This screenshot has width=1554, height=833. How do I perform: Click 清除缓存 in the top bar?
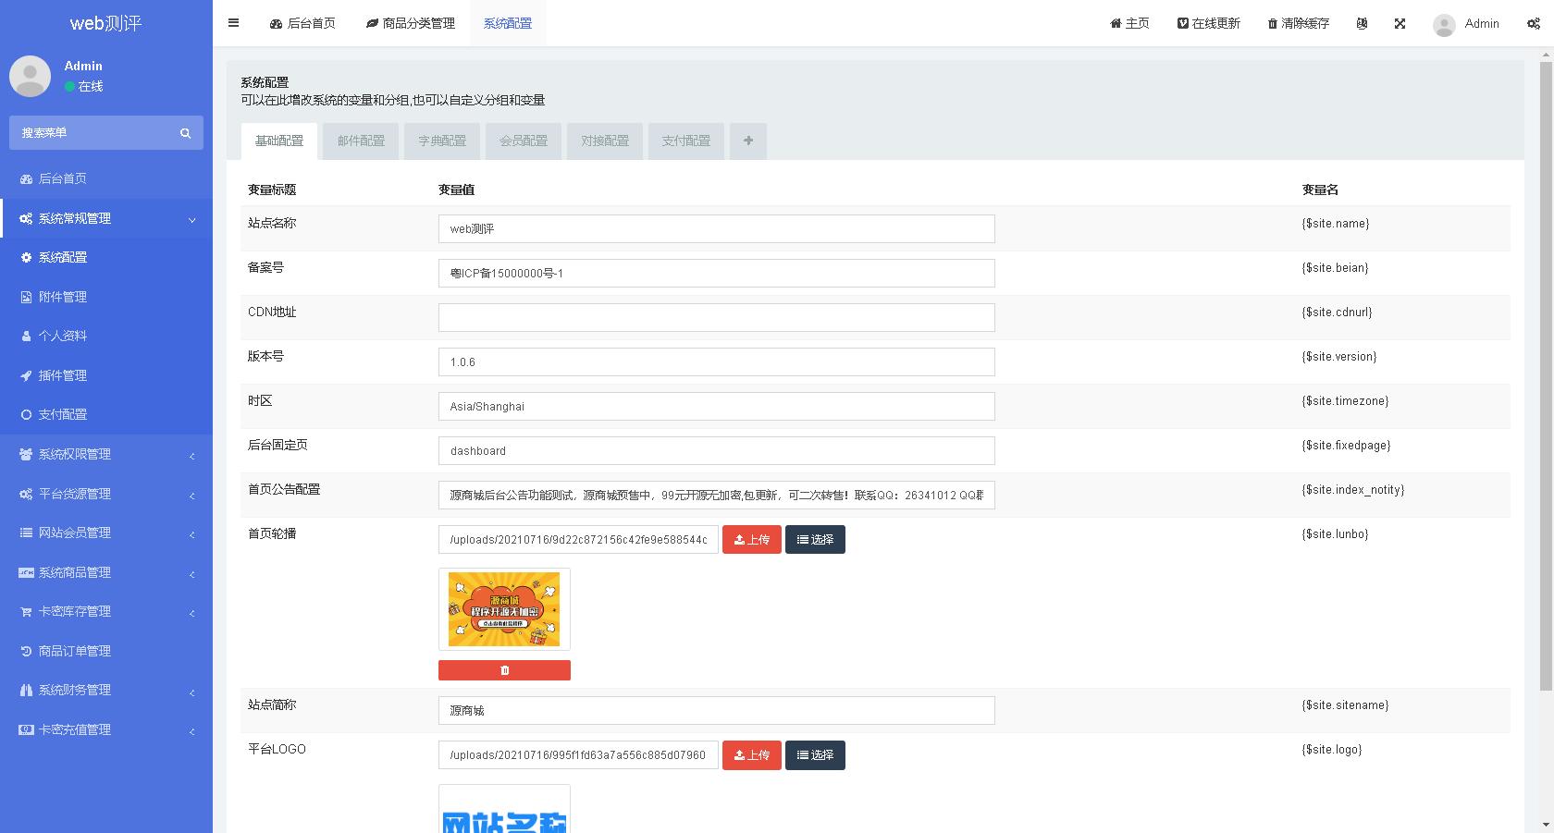click(1298, 23)
